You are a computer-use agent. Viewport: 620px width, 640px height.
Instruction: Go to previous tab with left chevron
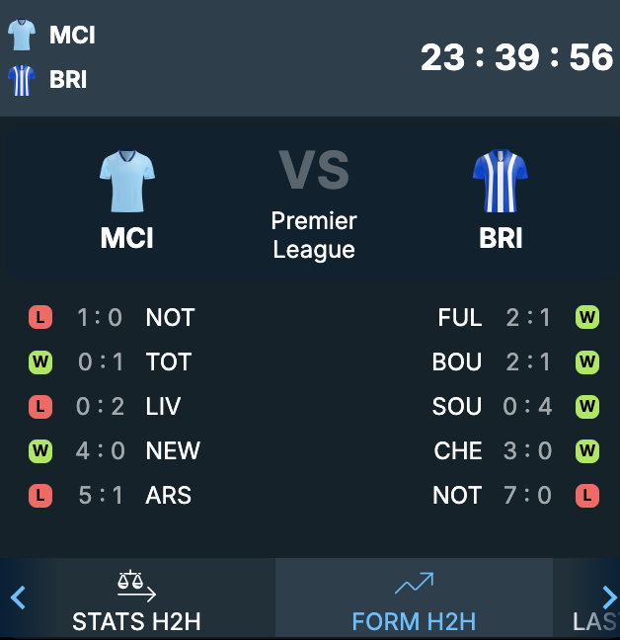[x=18, y=598]
